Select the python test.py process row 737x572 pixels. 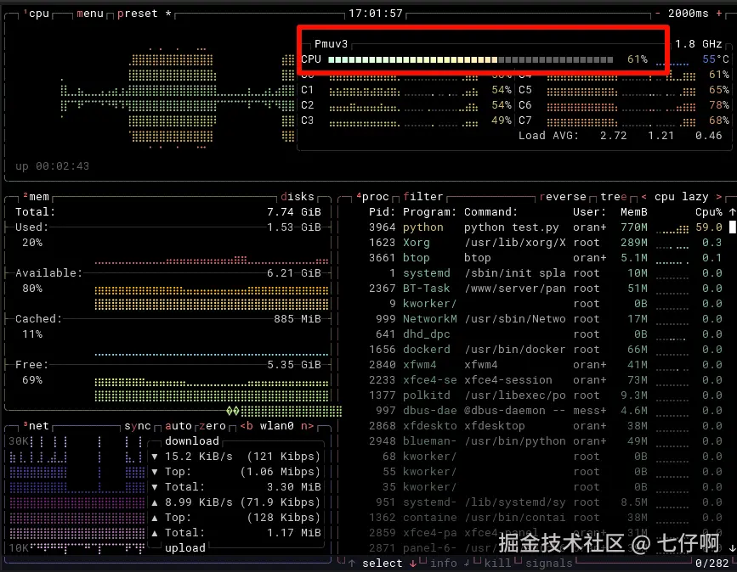pyautogui.click(x=545, y=227)
